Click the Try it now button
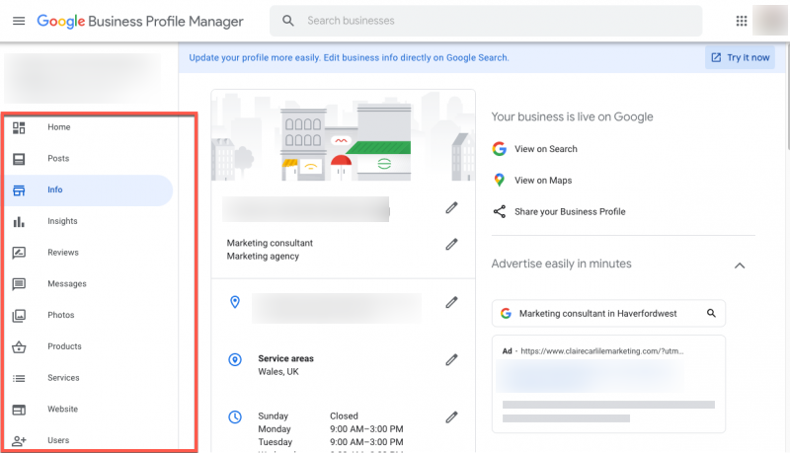This screenshot has height=453, width=790. click(740, 57)
